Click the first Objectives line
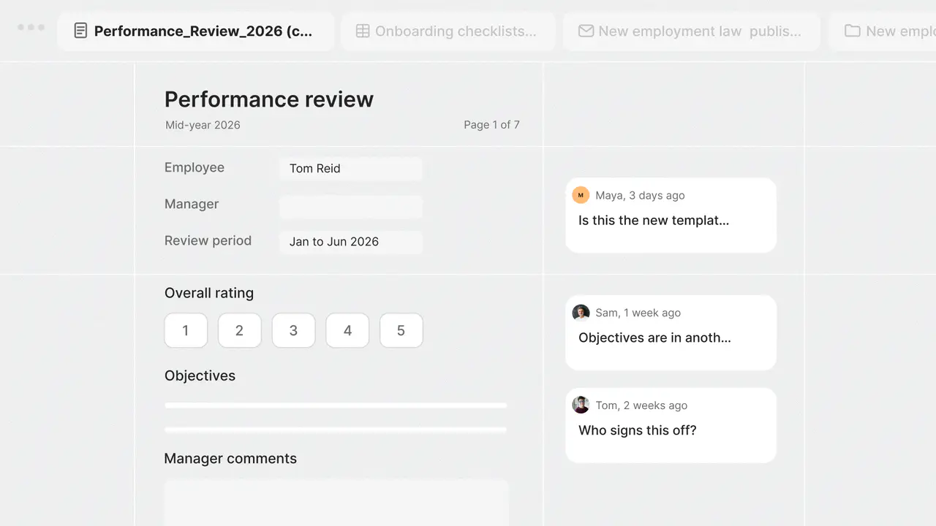 pyautogui.click(x=336, y=405)
